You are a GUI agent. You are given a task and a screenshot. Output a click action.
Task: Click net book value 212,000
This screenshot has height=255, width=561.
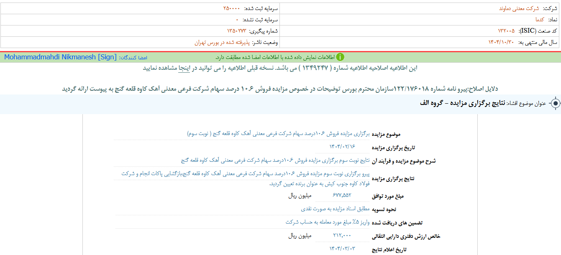tap(342, 236)
